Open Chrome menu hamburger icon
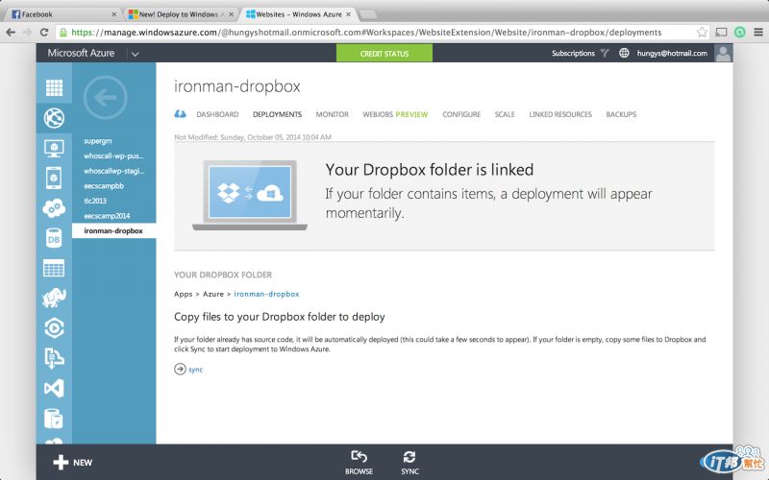 coord(758,33)
